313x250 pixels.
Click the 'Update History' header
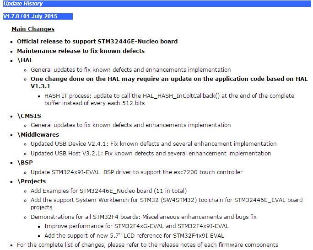(157, 4)
